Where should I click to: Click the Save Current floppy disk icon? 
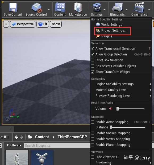click(x=13, y=7)
